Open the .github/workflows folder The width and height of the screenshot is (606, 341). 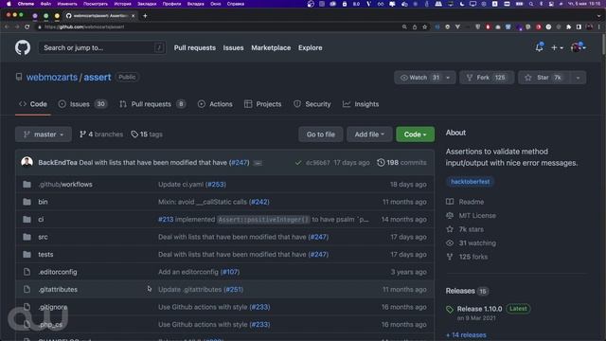[65, 185]
